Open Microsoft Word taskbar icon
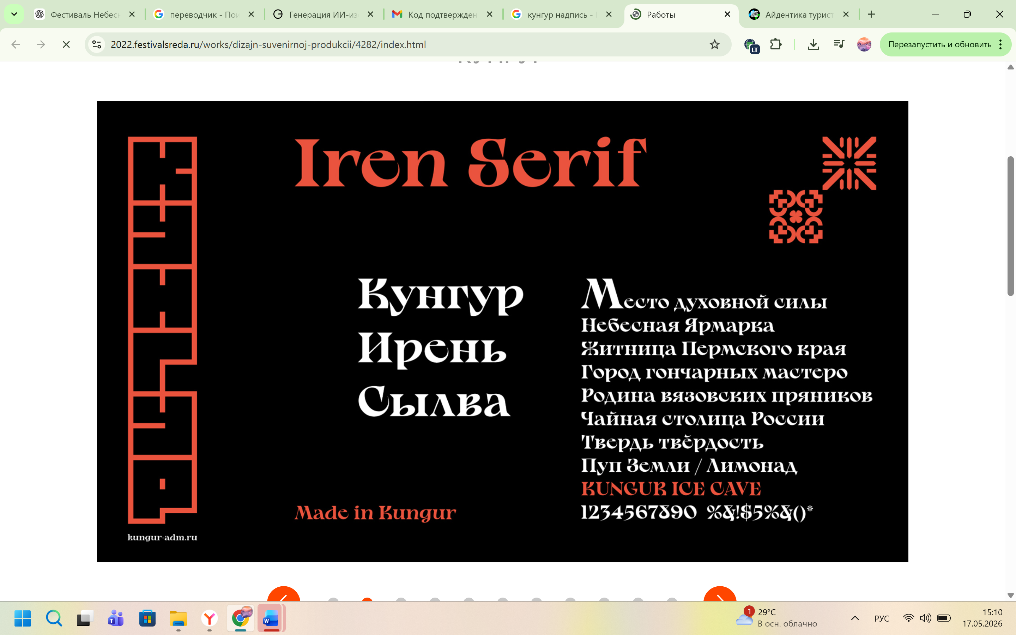 tap(271, 618)
